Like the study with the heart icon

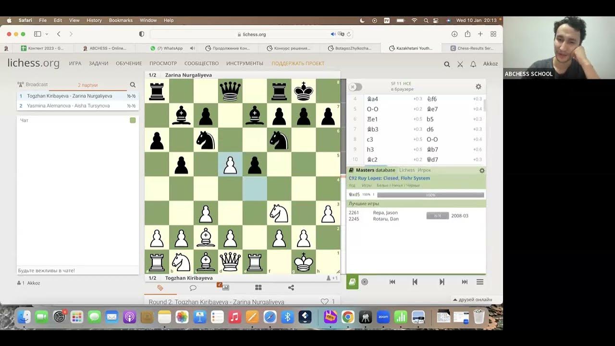pyautogui.click(x=324, y=302)
